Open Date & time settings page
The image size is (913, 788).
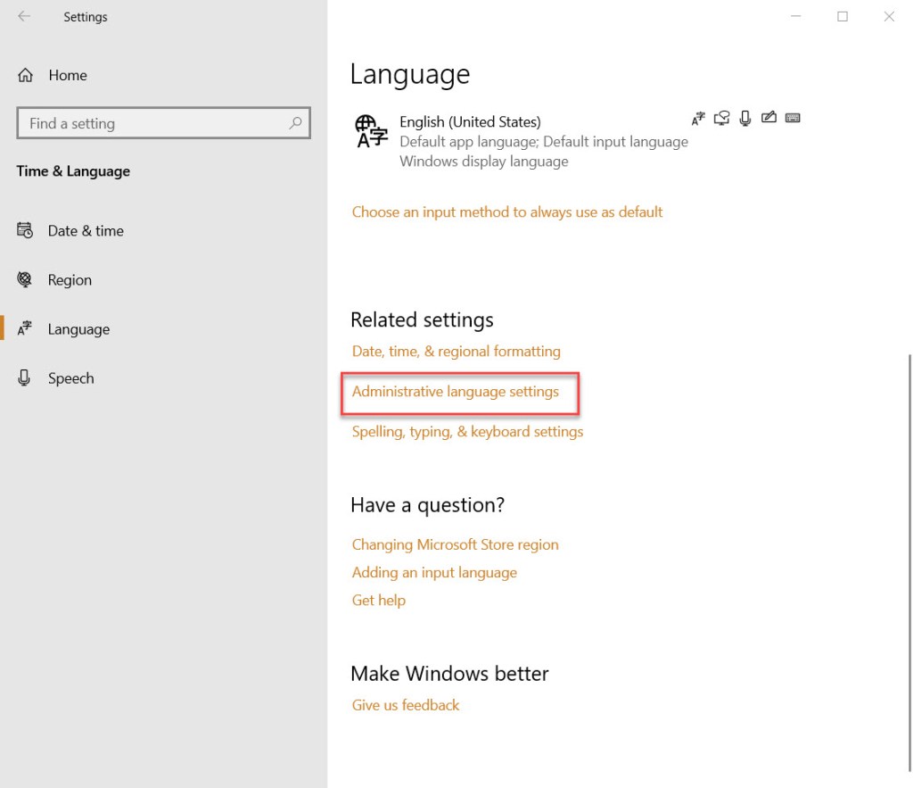click(x=86, y=230)
